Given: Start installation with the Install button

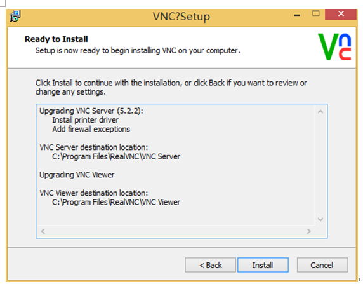Looking at the screenshot, I should (x=263, y=265).
